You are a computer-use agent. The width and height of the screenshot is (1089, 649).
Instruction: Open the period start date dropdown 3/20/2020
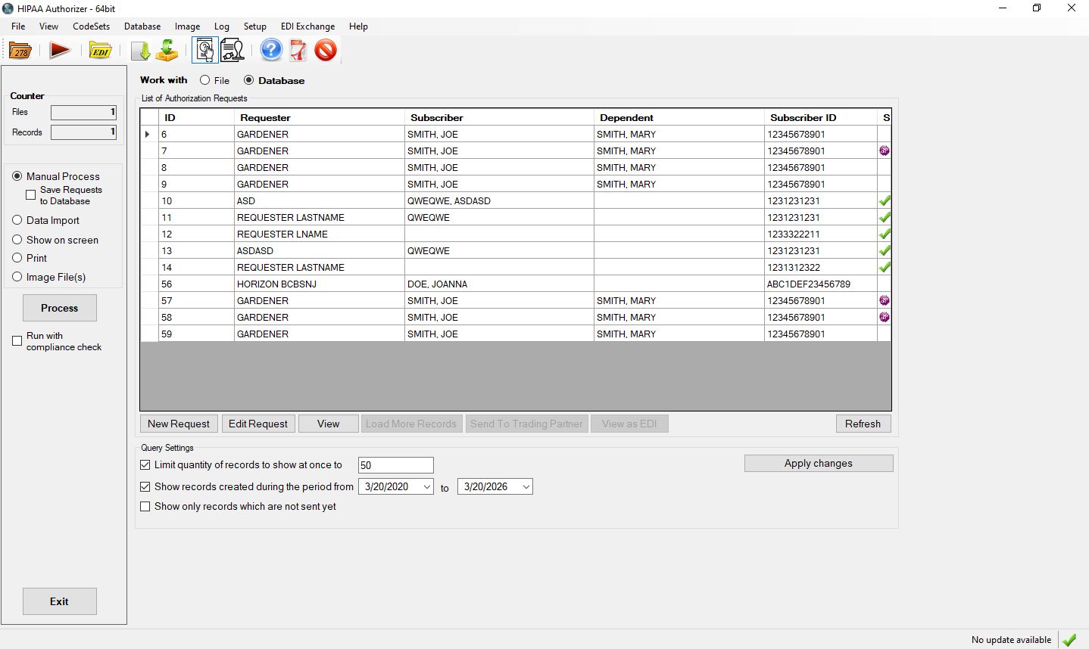click(427, 486)
